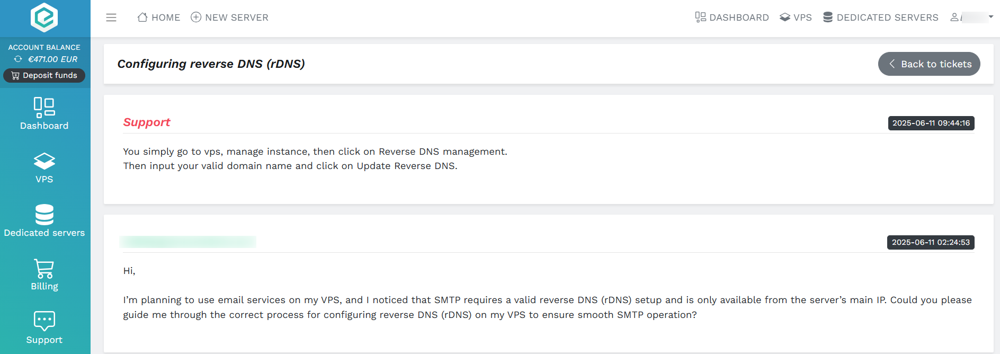
Task: Open VPS section in sidebar
Action: (x=44, y=168)
